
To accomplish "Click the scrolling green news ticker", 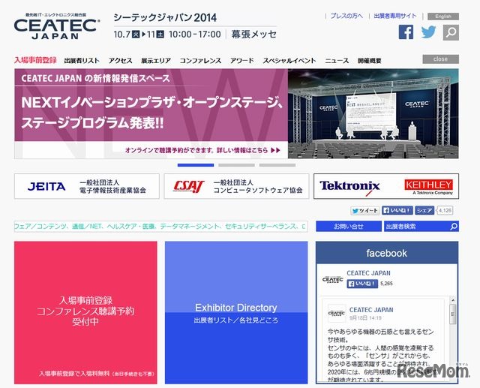I will [x=160, y=227].
